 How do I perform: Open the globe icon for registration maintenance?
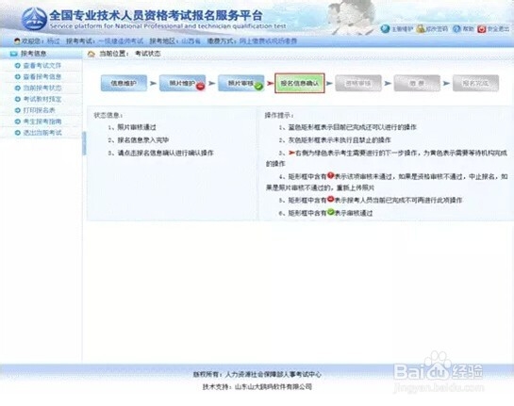385,29
